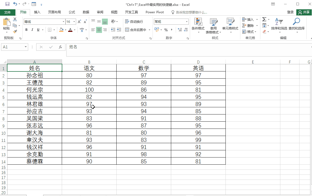Open 套用表格格式 format as table
Viewport: 312px width, 196px height.
coord(213,25)
